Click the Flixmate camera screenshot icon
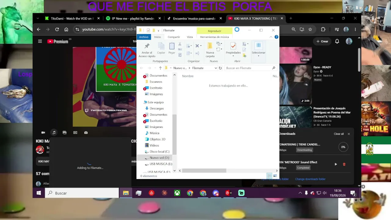The image size is (391, 220). click(x=86, y=133)
